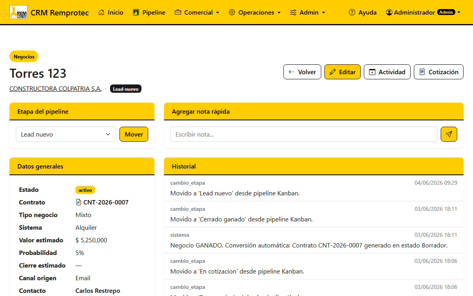Click the sliders icon beside Admin

[x=293, y=12]
